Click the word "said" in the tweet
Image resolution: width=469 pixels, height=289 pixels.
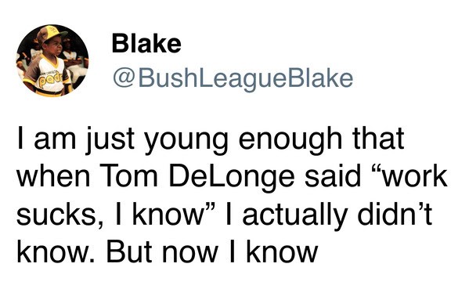333,176
